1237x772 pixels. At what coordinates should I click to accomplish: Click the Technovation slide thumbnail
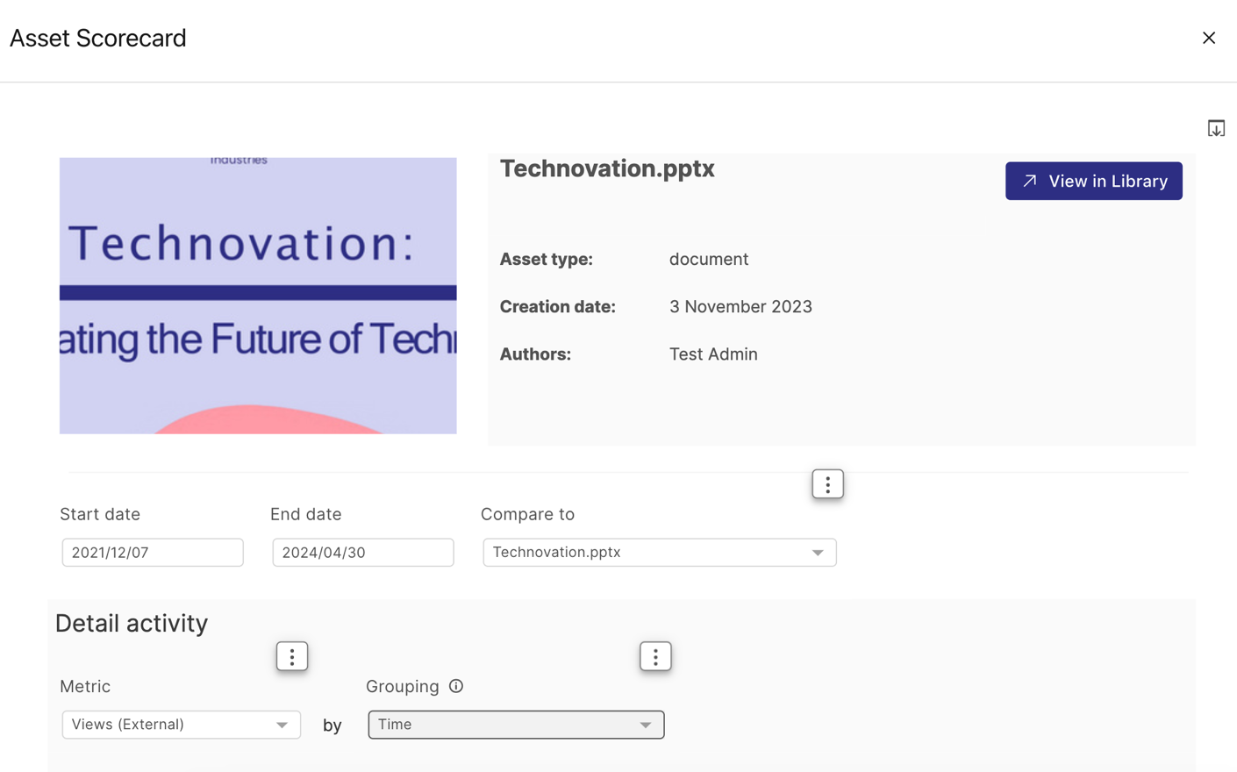(258, 296)
